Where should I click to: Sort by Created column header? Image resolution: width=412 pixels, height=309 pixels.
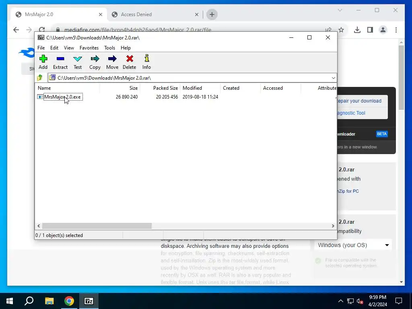pyautogui.click(x=241, y=88)
